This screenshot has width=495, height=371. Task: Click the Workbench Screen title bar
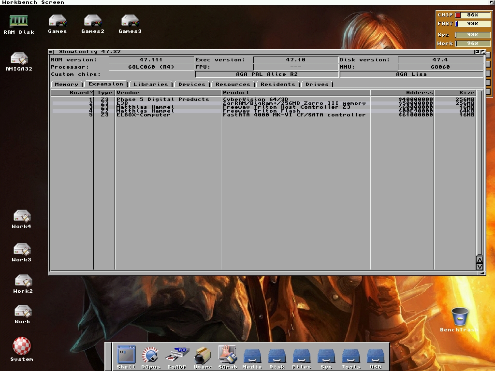click(244, 2)
